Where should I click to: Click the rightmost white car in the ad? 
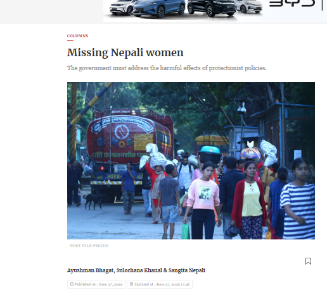coord(249,7)
